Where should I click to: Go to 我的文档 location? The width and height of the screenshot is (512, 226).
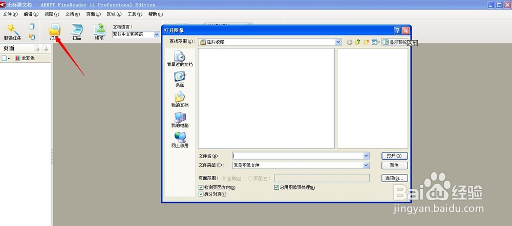click(180, 99)
